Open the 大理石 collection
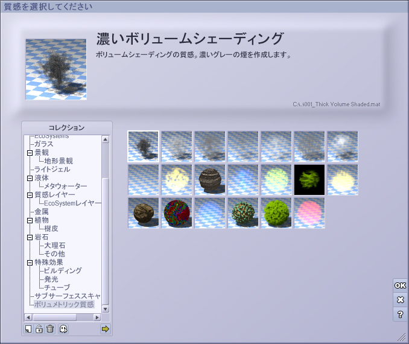 tap(54, 246)
